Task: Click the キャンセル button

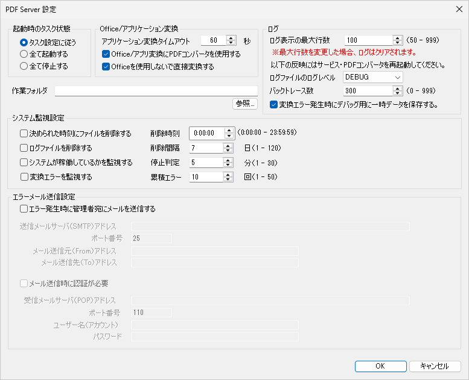Action: [x=435, y=366]
